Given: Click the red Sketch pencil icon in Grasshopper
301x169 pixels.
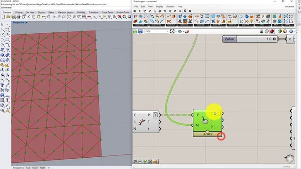Looking at the screenshot, I should (187, 31).
